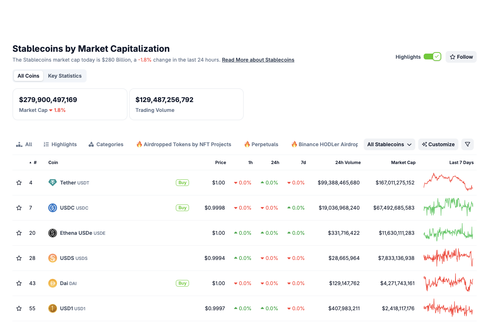Switch to the Key Statistics tab
503x323 pixels.
(65, 76)
